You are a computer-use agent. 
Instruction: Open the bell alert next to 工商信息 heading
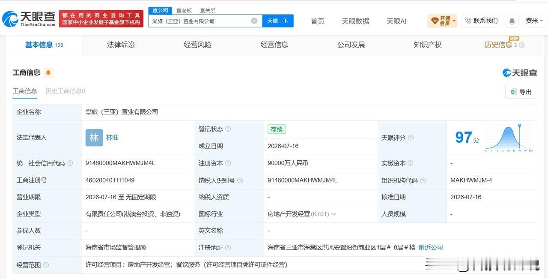click(x=48, y=72)
